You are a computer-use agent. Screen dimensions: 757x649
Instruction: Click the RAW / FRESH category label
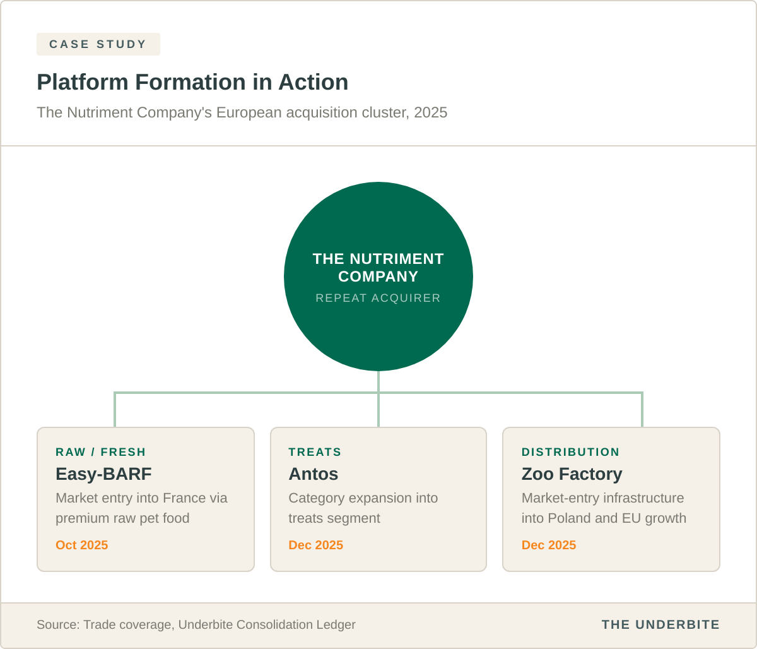(x=101, y=452)
